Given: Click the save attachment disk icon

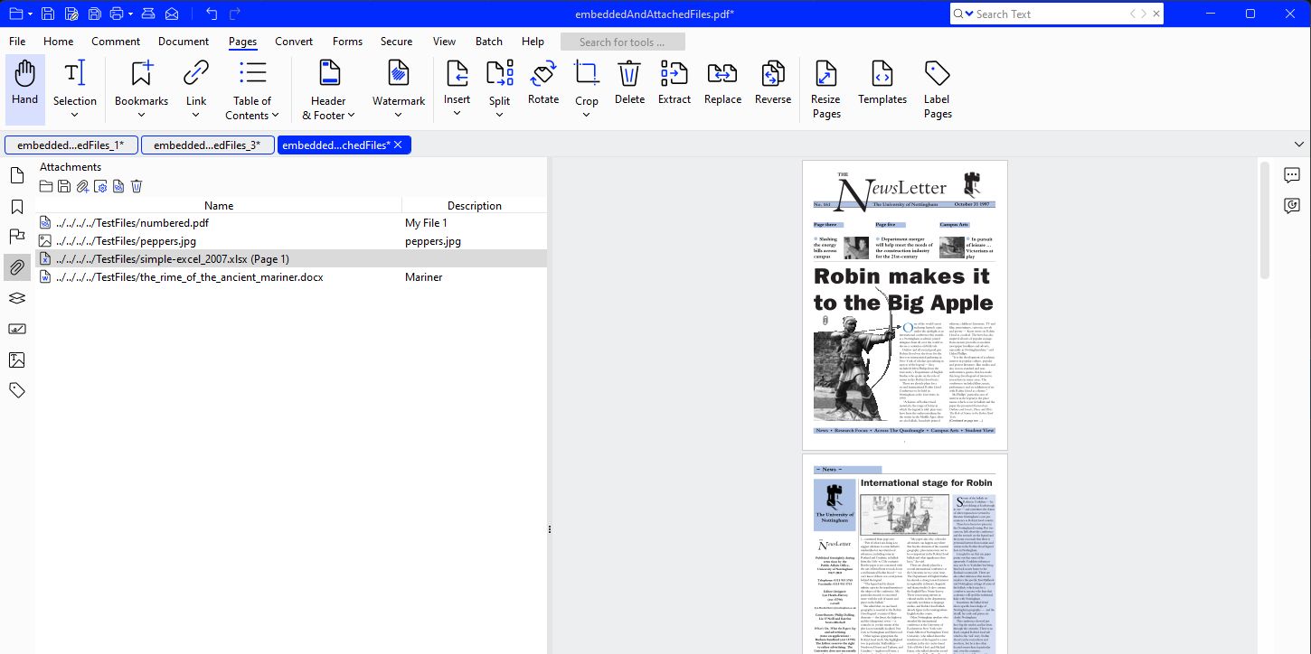Looking at the screenshot, I should (63, 186).
